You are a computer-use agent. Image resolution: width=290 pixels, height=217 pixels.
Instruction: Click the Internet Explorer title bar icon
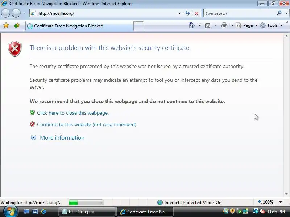coord(4,3)
